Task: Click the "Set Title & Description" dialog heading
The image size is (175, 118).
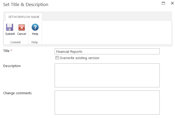Action: coord(26,4)
